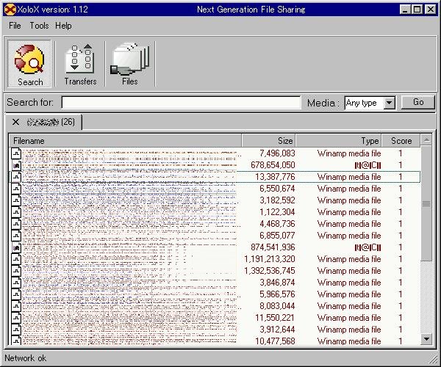Sort results by Filename column header

tap(125, 141)
